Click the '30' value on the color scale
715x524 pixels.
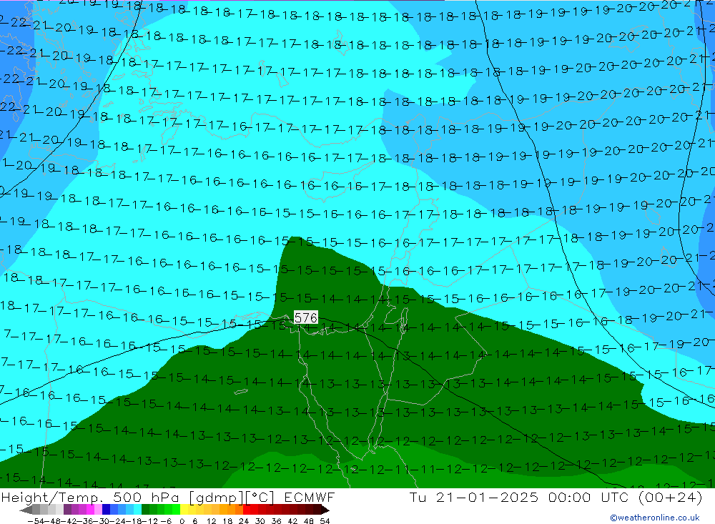click(260, 521)
